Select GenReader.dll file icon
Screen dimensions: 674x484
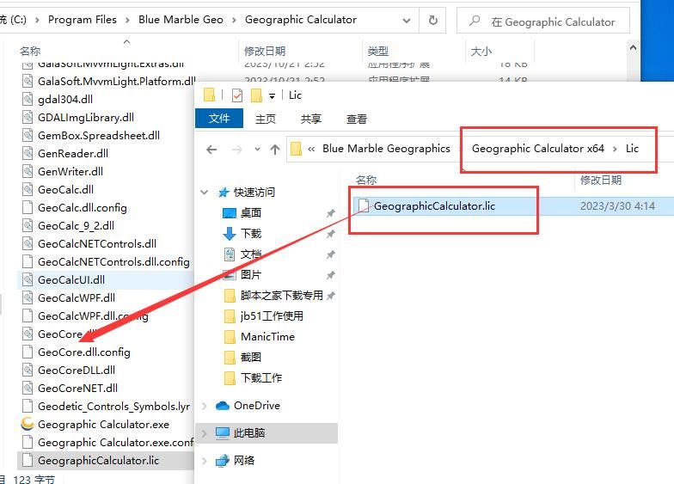pos(28,153)
